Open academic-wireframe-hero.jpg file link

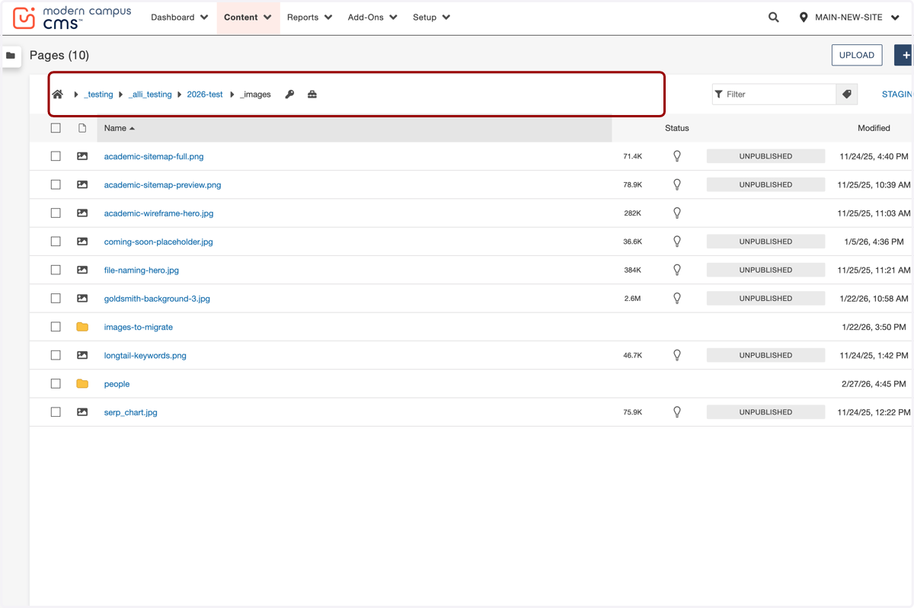pyautogui.click(x=158, y=213)
